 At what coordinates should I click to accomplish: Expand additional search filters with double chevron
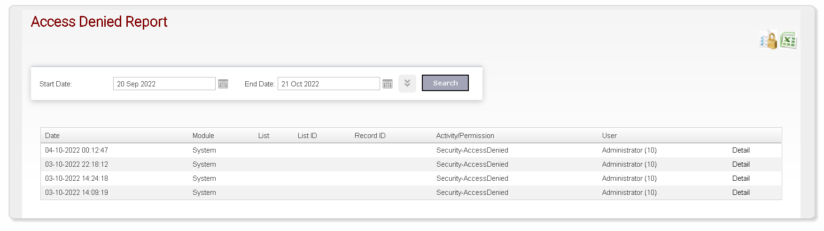click(407, 84)
